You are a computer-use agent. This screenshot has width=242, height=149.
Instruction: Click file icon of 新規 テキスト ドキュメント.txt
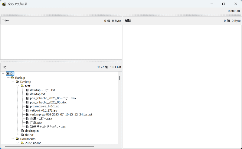coord(28,126)
